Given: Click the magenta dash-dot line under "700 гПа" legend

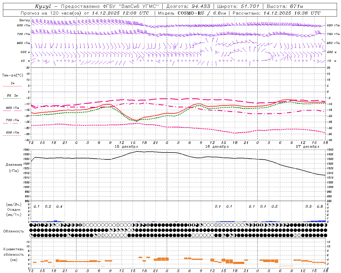Looking at the screenshot, I should (x=12, y=123).
